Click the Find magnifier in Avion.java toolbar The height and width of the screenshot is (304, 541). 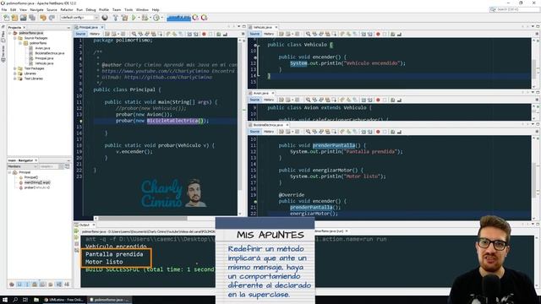(308, 100)
